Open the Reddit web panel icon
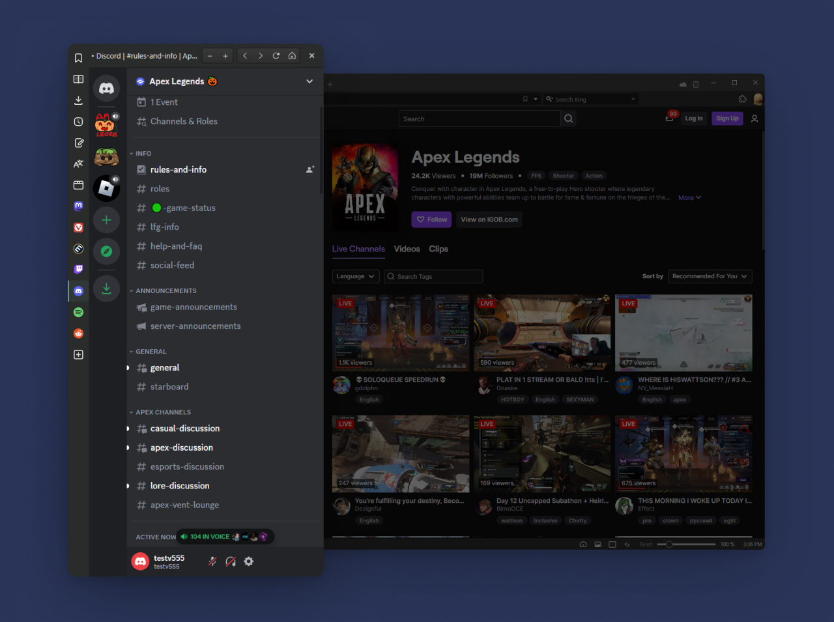The image size is (834, 622). tap(78, 333)
